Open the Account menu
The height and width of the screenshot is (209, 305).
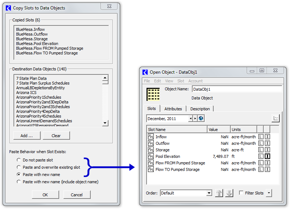click(x=195, y=81)
